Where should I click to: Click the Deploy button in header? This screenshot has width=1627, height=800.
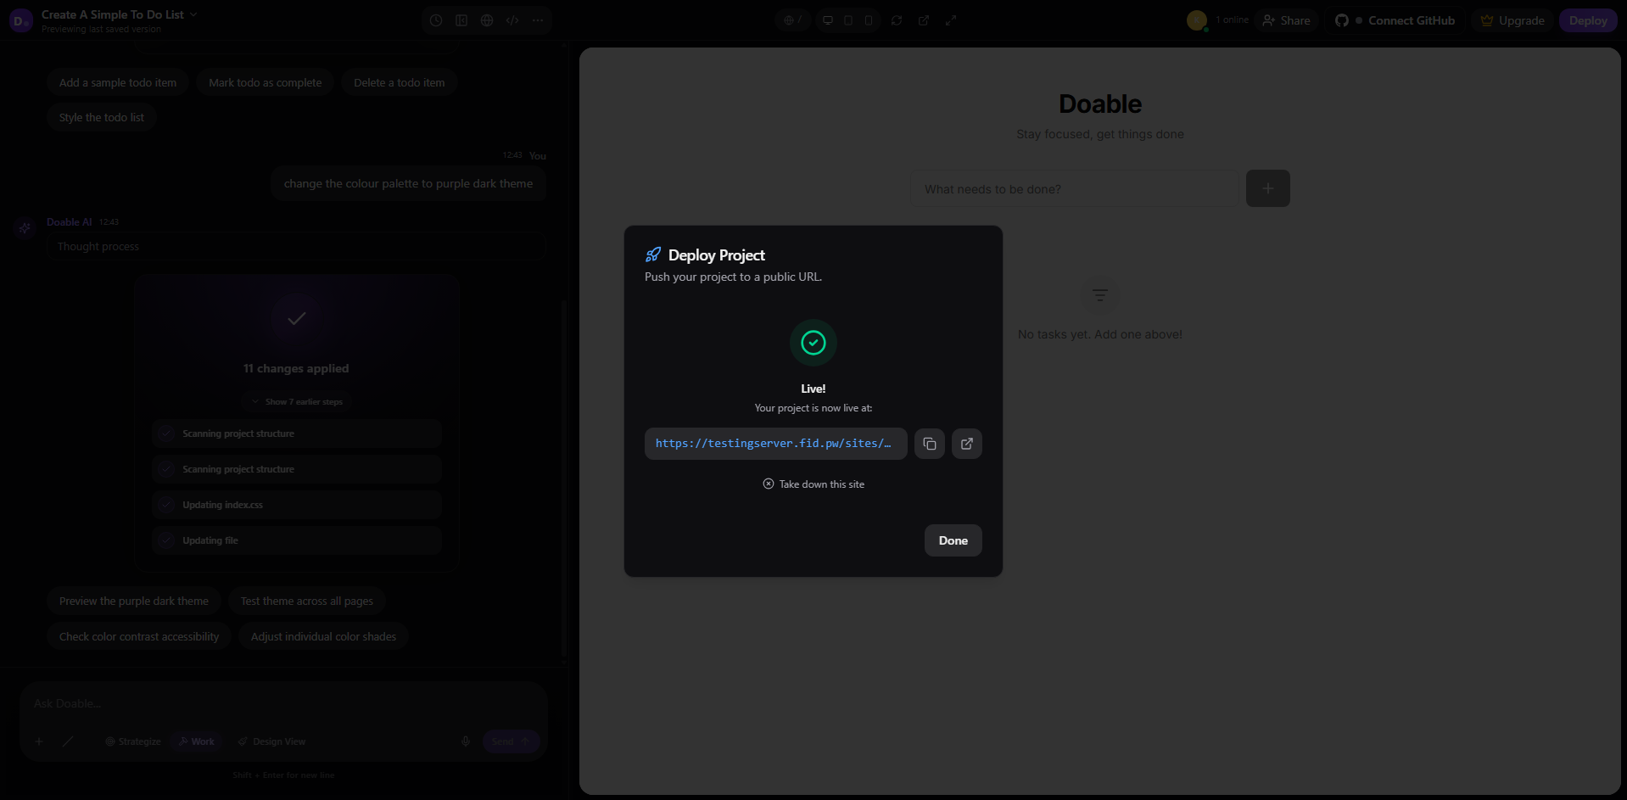click(x=1588, y=20)
